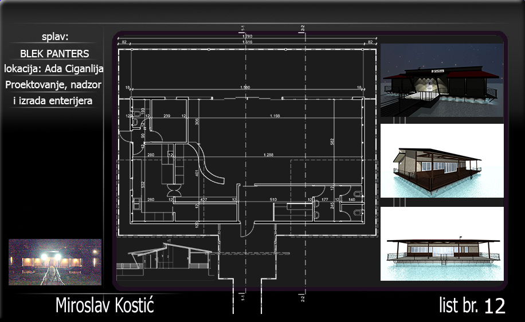This screenshot has width=525, height=322.
Task: Click the 2-2 section marker at the bottom
Action: [x=301, y=298]
